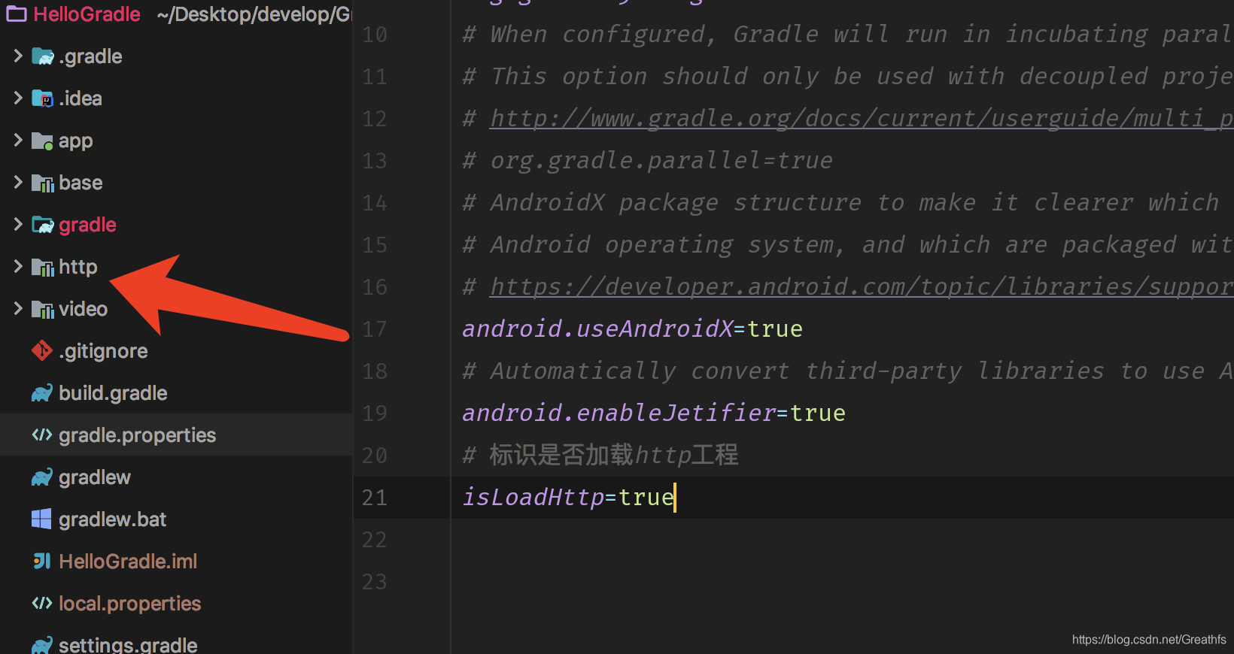Click the 'AndroidX package structure' comment

coord(841,202)
